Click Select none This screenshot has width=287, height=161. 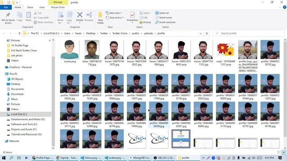pos(163,17)
